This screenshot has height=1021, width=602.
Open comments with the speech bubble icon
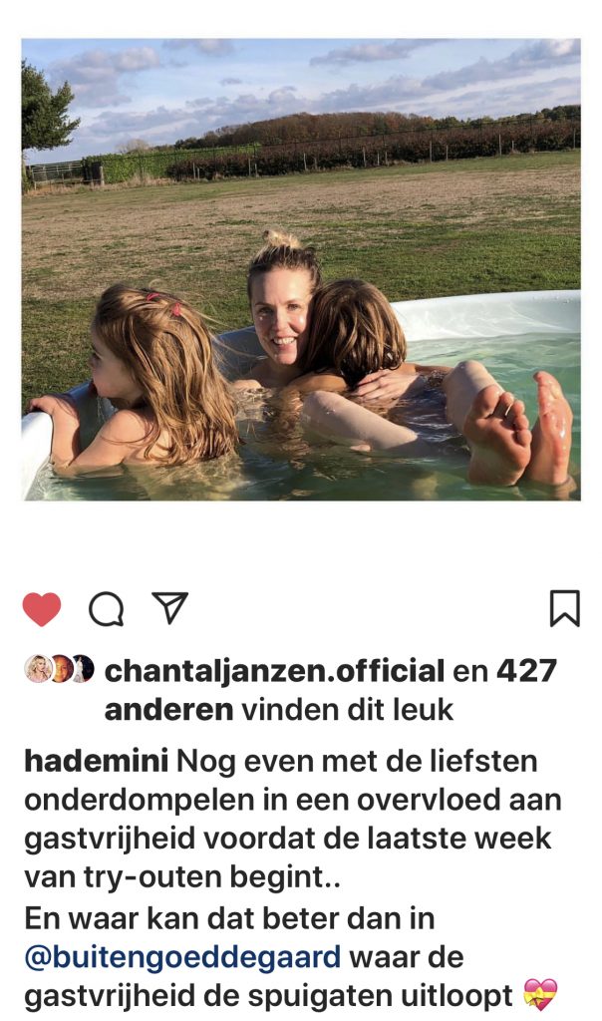pyautogui.click(x=106, y=609)
